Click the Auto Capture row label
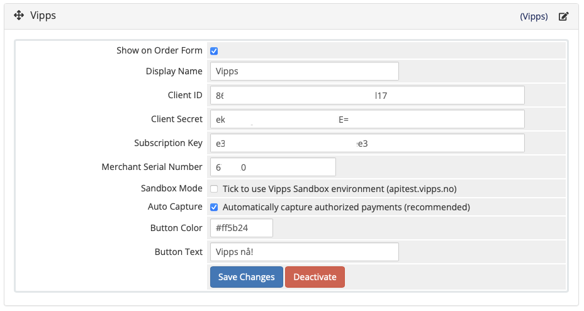The image size is (584, 311). click(175, 206)
